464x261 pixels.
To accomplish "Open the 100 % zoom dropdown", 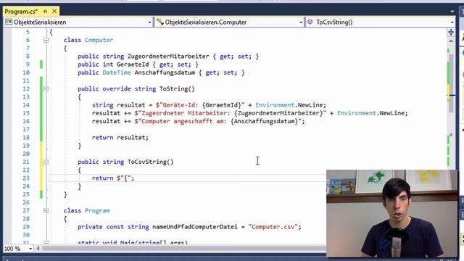I will coord(30,249).
